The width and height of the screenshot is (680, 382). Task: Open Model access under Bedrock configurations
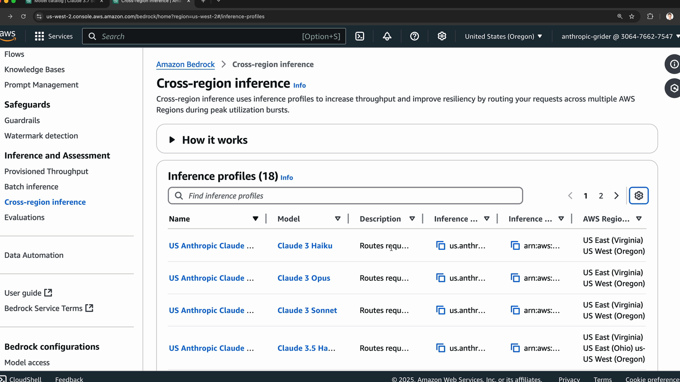[x=27, y=363]
